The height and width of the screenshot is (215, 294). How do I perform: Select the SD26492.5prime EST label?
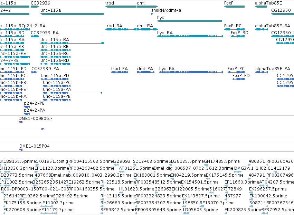tap(71, 196)
